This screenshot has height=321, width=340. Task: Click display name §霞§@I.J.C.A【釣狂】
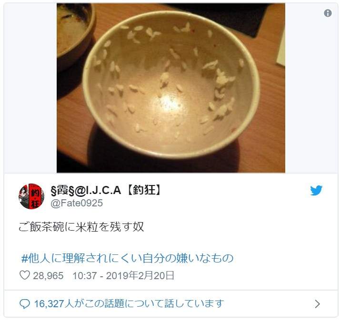(106, 190)
